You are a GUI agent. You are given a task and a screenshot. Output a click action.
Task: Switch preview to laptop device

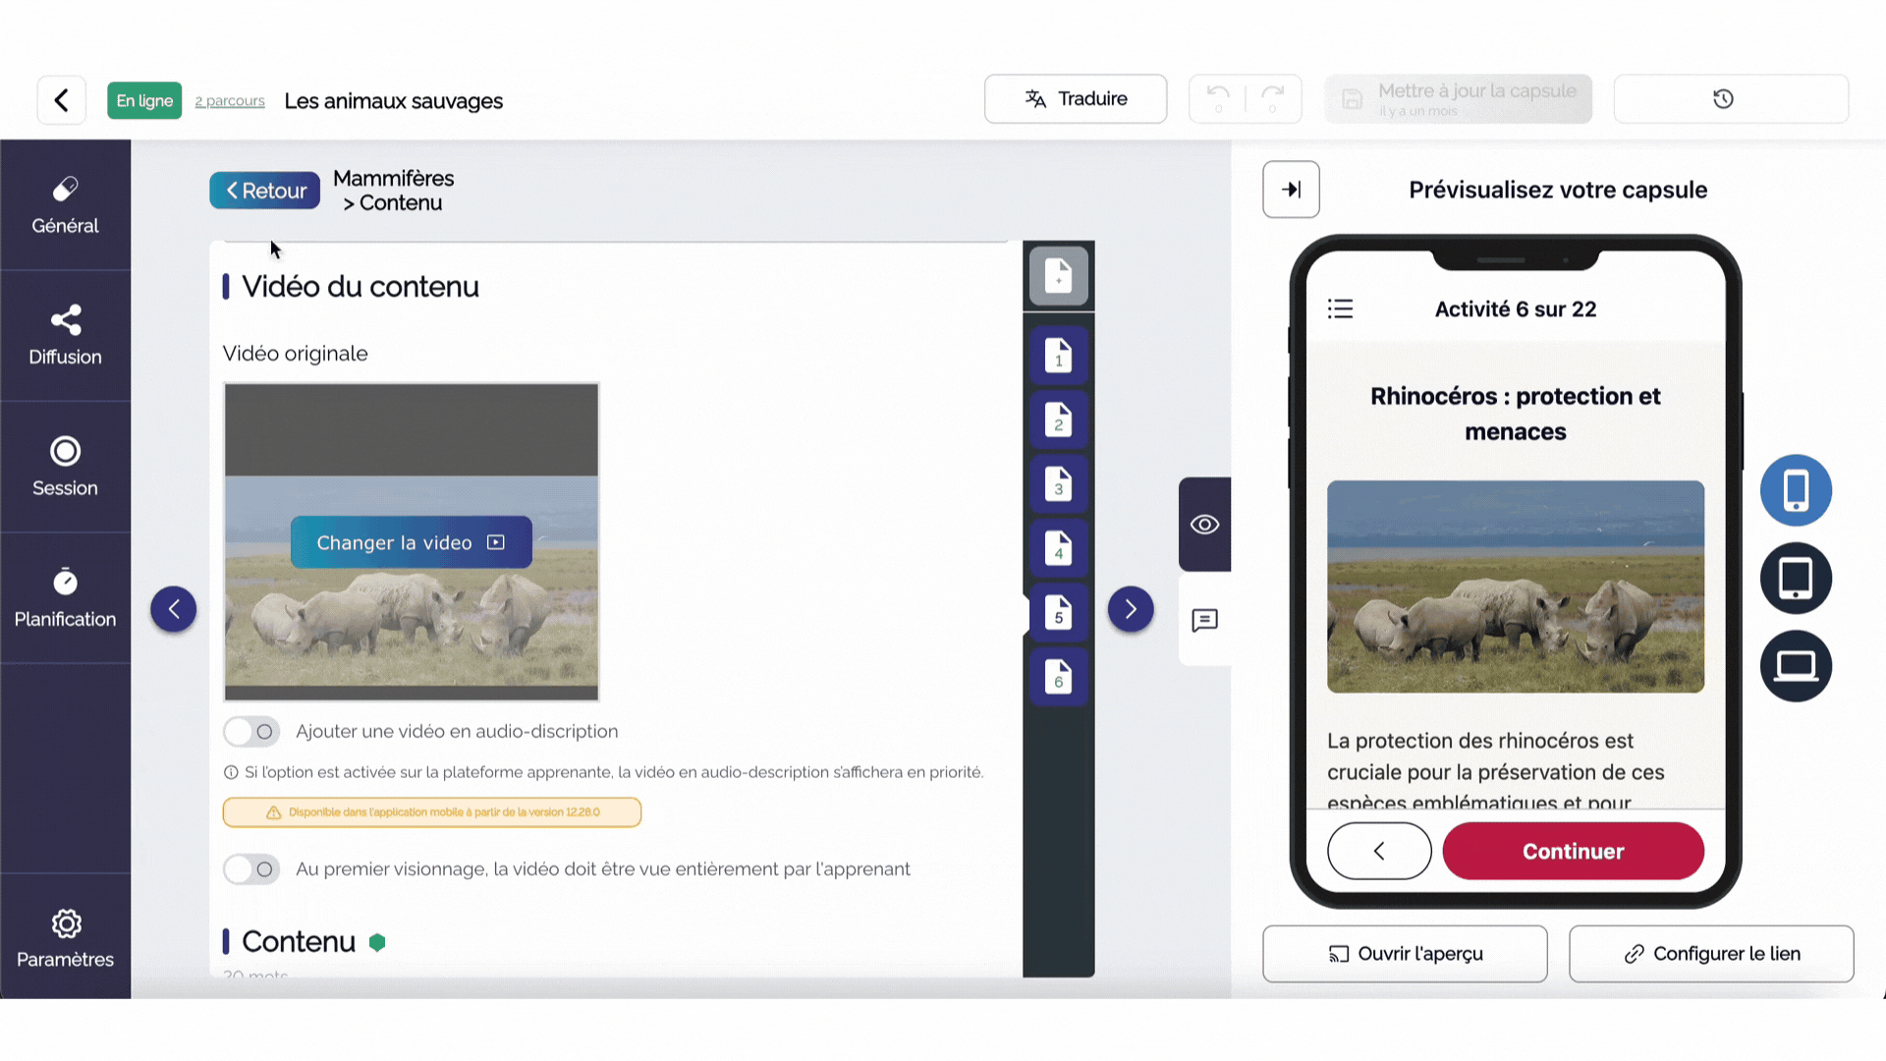pyautogui.click(x=1795, y=666)
